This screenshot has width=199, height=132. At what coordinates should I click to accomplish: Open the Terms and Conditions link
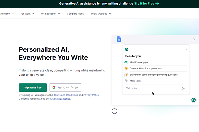[66, 95]
